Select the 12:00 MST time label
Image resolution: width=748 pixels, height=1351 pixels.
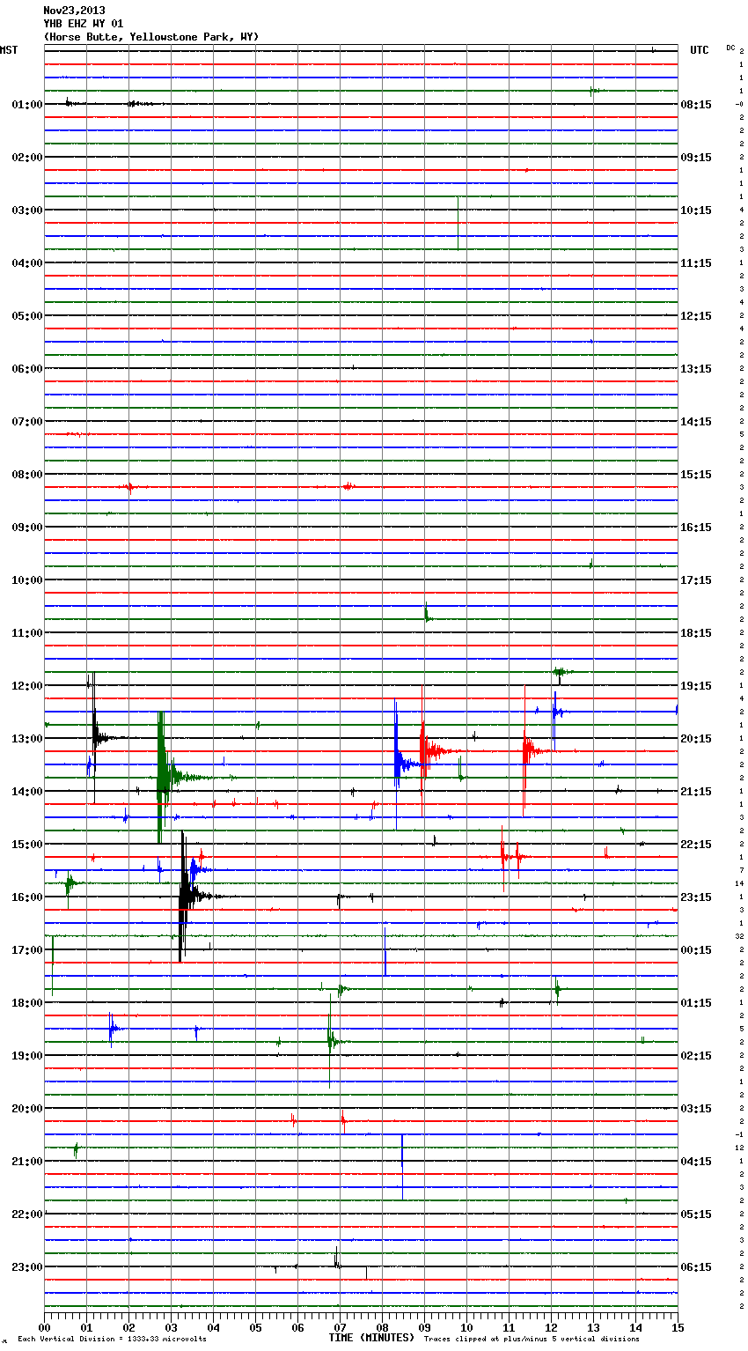coord(26,686)
